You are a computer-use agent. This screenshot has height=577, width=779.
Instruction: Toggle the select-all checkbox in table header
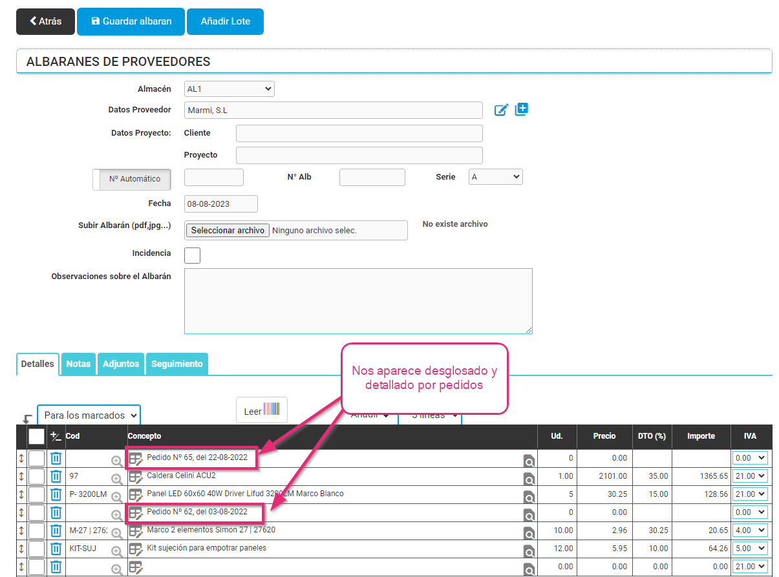click(37, 437)
